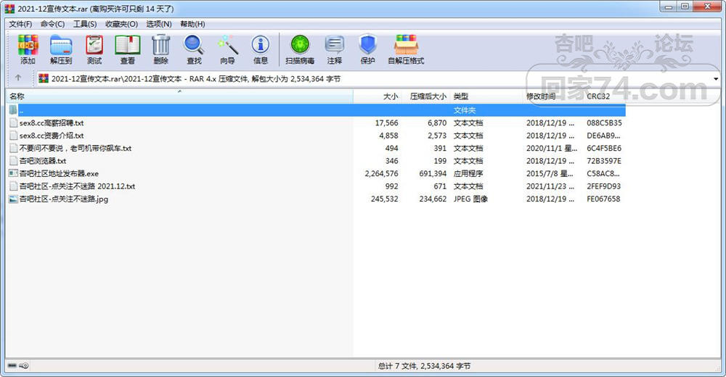Sort by 名称 column header

(x=179, y=96)
